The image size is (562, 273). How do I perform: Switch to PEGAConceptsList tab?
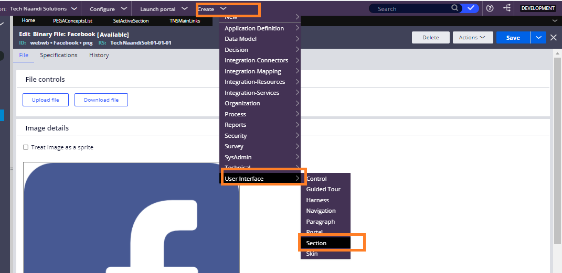73,21
